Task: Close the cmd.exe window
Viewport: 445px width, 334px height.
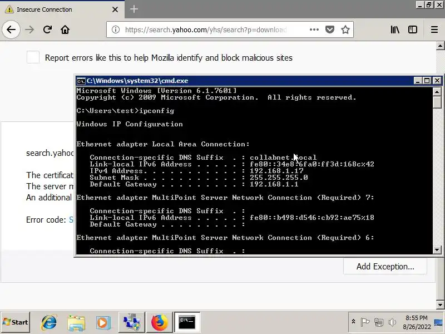Action: coord(437,81)
